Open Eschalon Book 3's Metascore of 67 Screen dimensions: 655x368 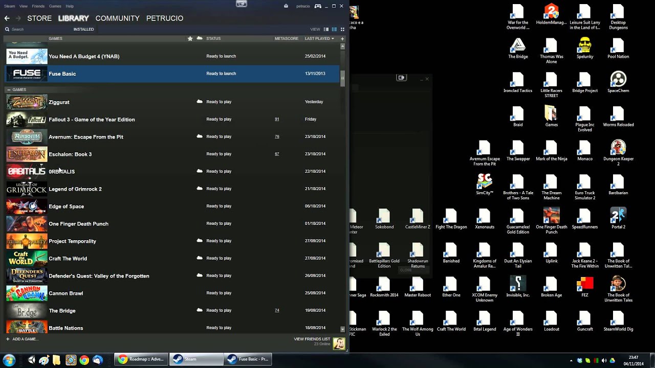(x=277, y=154)
